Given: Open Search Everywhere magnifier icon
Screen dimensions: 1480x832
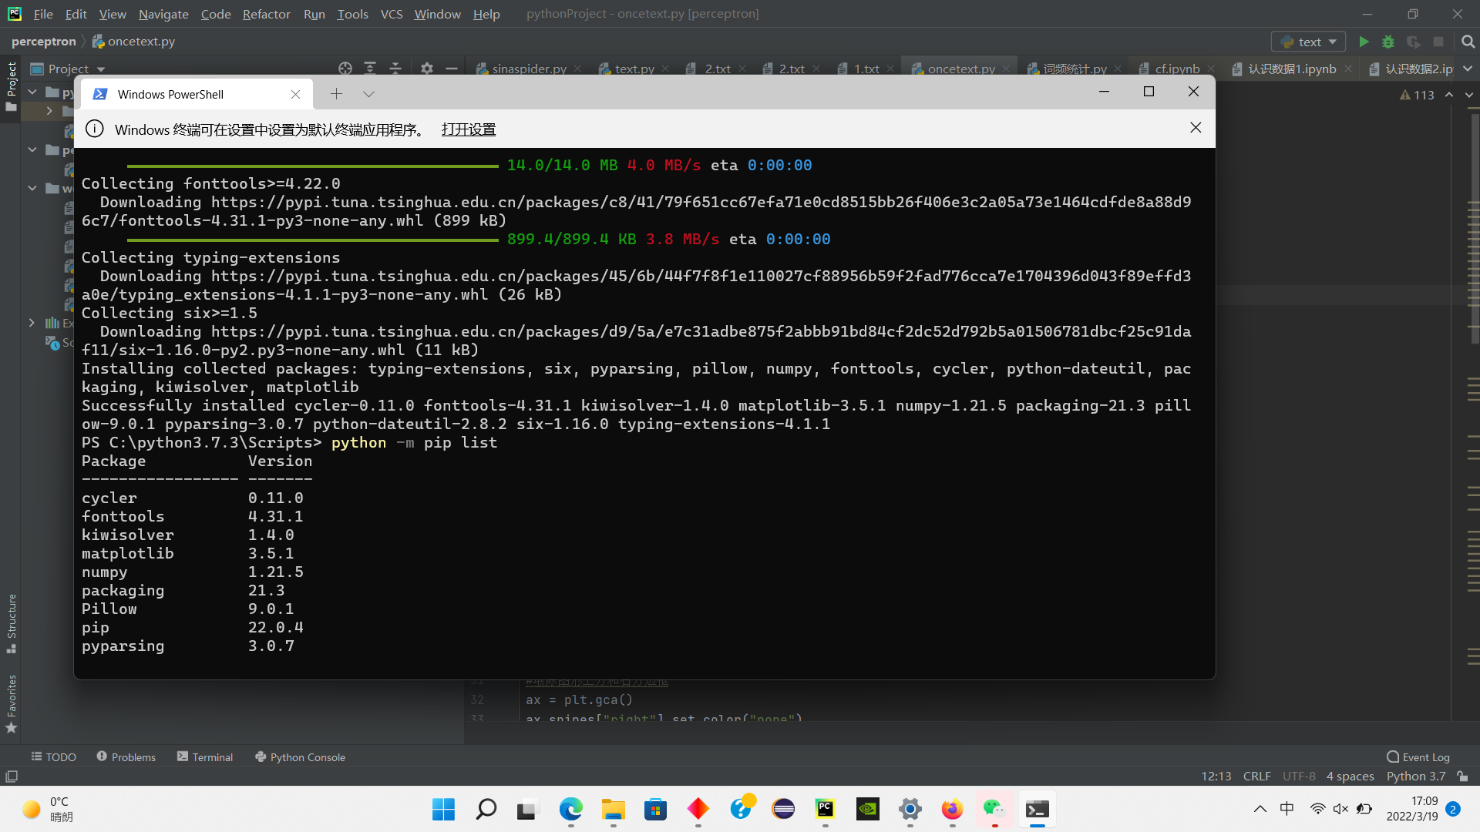Looking at the screenshot, I should pos(1468,42).
